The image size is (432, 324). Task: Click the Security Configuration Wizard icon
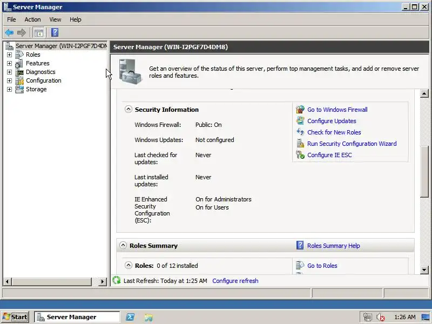(x=300, y=143)
